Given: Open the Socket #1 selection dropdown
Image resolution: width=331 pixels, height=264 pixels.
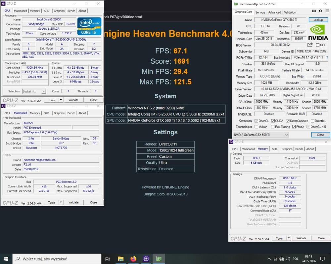Looking at the screenshot, I should pos(34,91).
